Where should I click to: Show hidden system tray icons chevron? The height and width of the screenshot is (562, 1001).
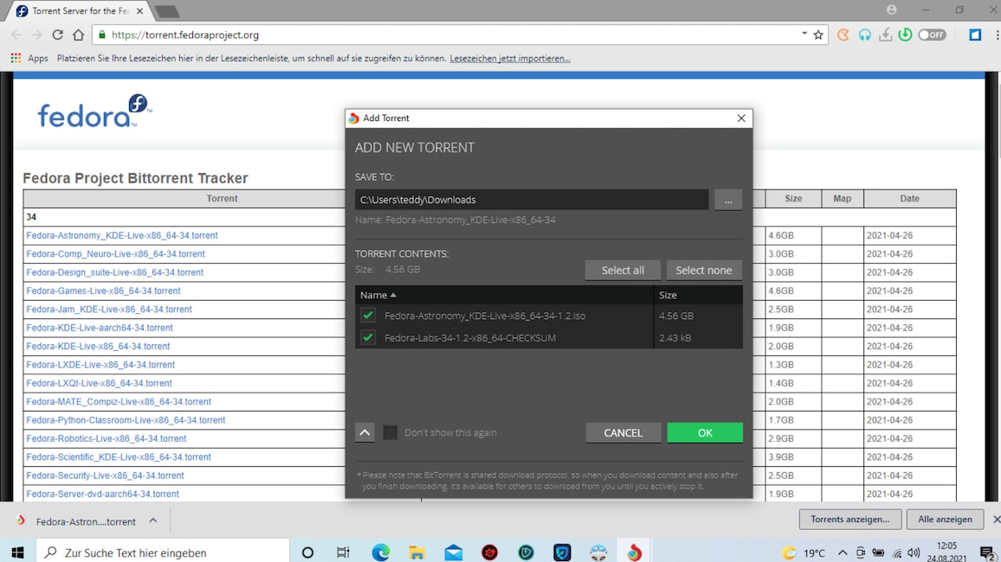point(842,553)
